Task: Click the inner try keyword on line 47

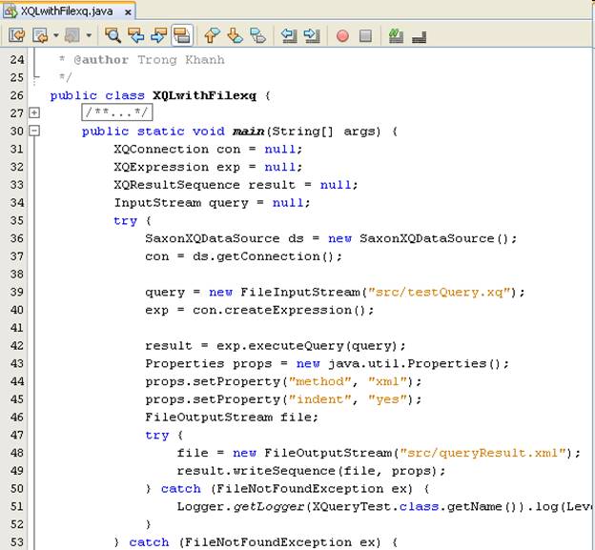Action: point(156,435)
